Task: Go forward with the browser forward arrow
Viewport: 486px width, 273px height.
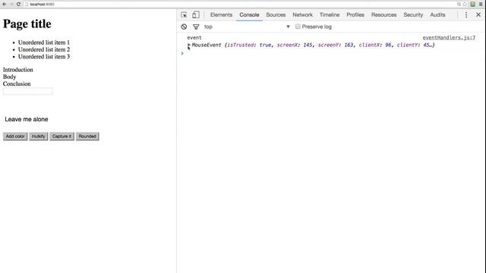Action: tap(11, 4)
